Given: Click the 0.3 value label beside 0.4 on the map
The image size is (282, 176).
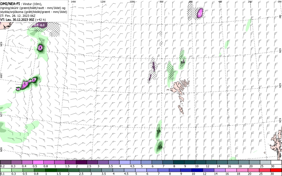Looking at the screenshot, I should click(x=42, y=25).
